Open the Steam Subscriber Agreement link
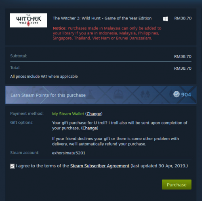This screenshot has width=202, height=201. [100, 166]
